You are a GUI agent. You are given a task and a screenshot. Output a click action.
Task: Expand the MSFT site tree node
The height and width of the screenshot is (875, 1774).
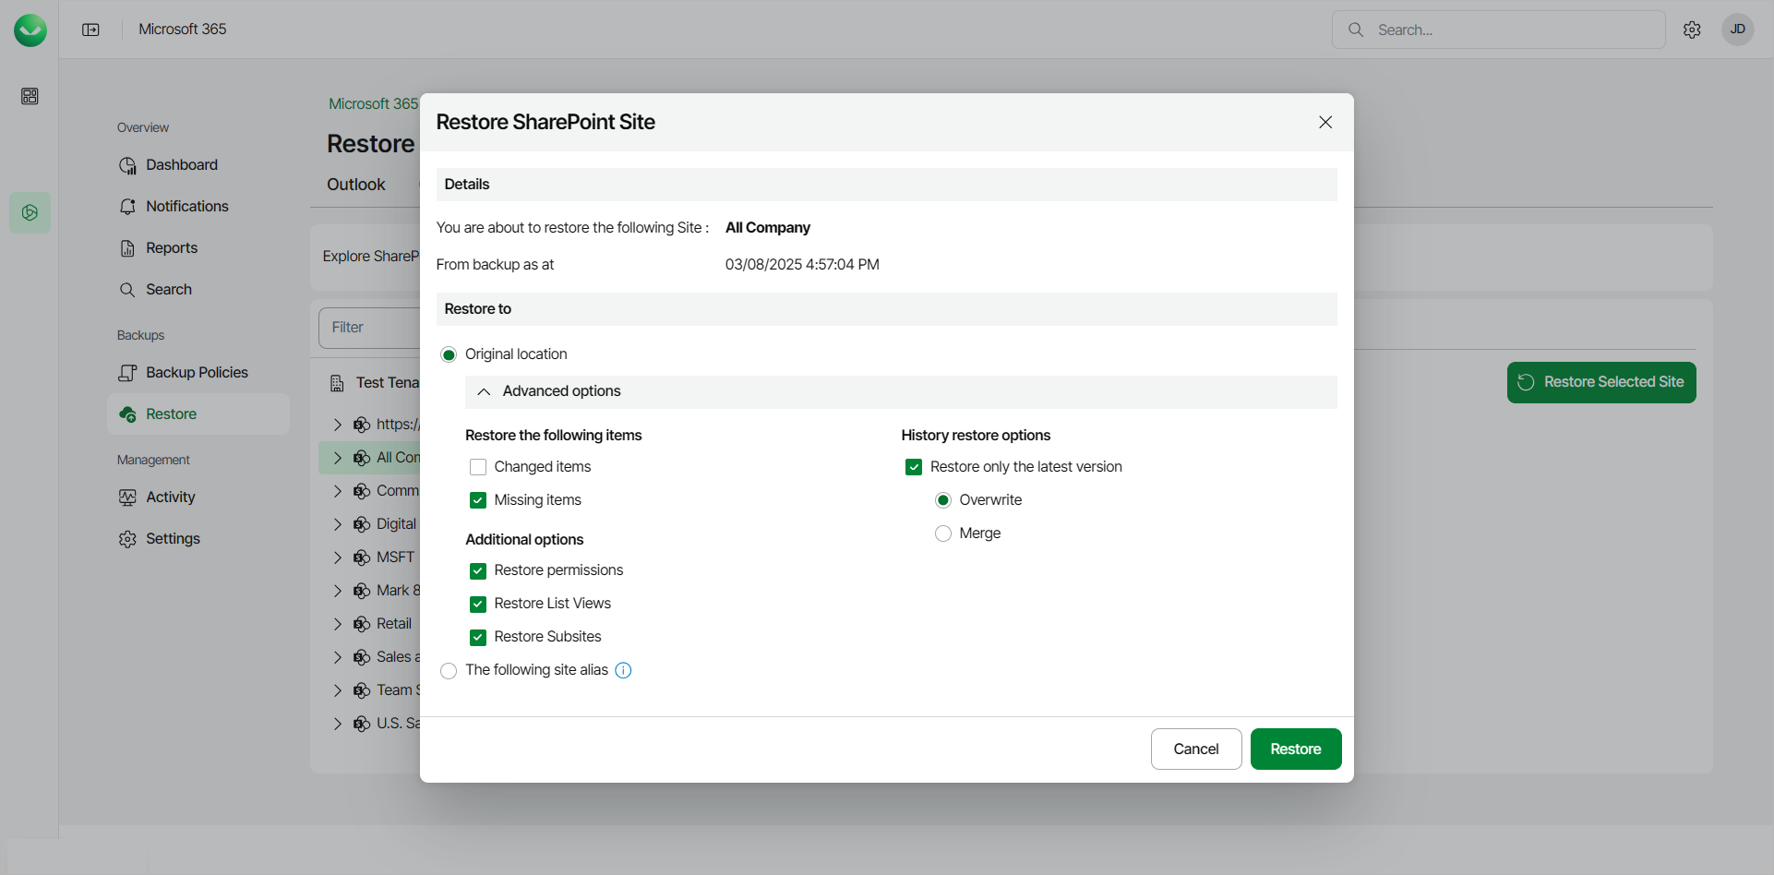coord(338,557)
